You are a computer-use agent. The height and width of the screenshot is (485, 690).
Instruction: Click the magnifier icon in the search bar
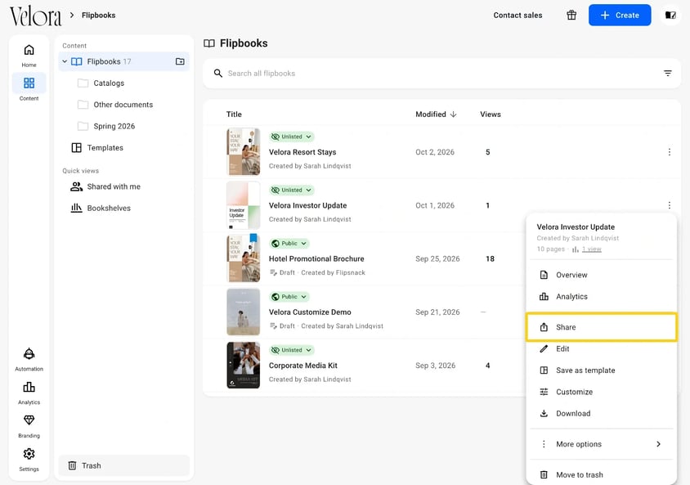pyautogui.click(x=217, y=73)
